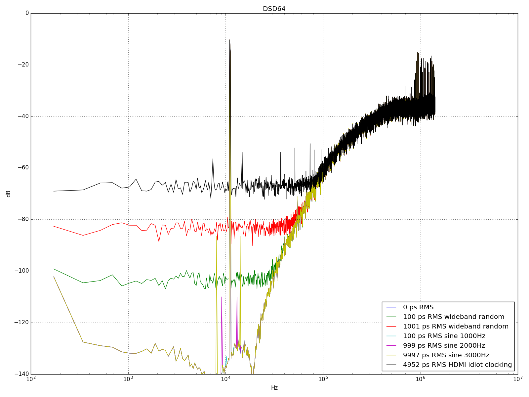Click the blue line swatch for 0 ps RMS
This screenshot has width=529, height=397.
pos(391,307)
